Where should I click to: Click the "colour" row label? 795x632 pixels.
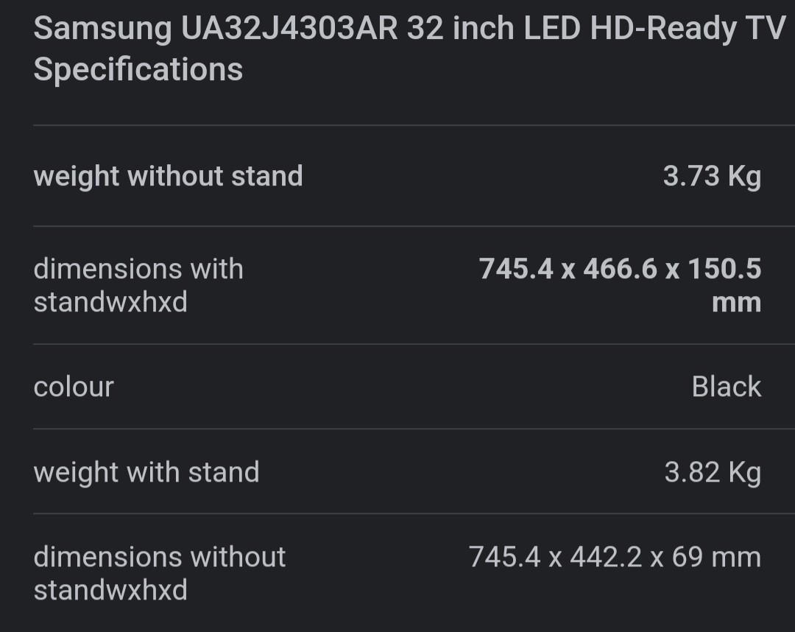pos(74,387)
